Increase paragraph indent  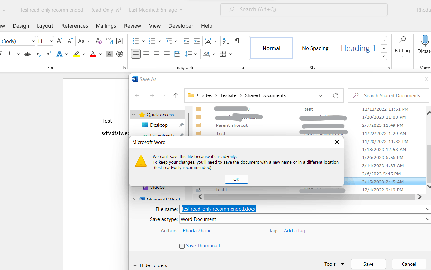tap(197, 41)
